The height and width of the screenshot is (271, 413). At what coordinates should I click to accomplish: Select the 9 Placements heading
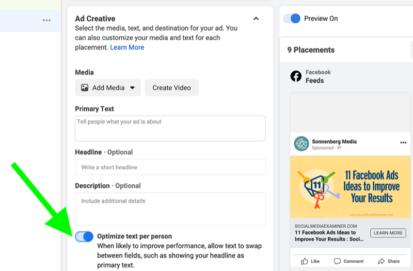[311, 50]
